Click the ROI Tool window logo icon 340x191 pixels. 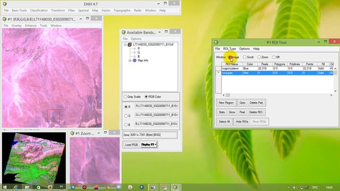coord(216,42)
